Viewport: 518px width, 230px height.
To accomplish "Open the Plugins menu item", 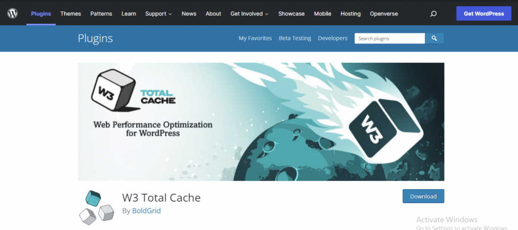I will pos(41,14).
